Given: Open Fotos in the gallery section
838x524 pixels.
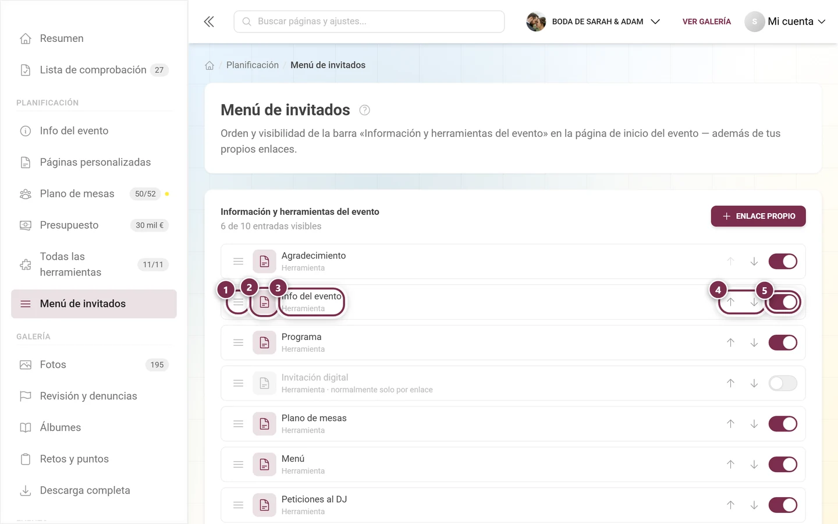Looking at the screenshot, I should (94, 364).
